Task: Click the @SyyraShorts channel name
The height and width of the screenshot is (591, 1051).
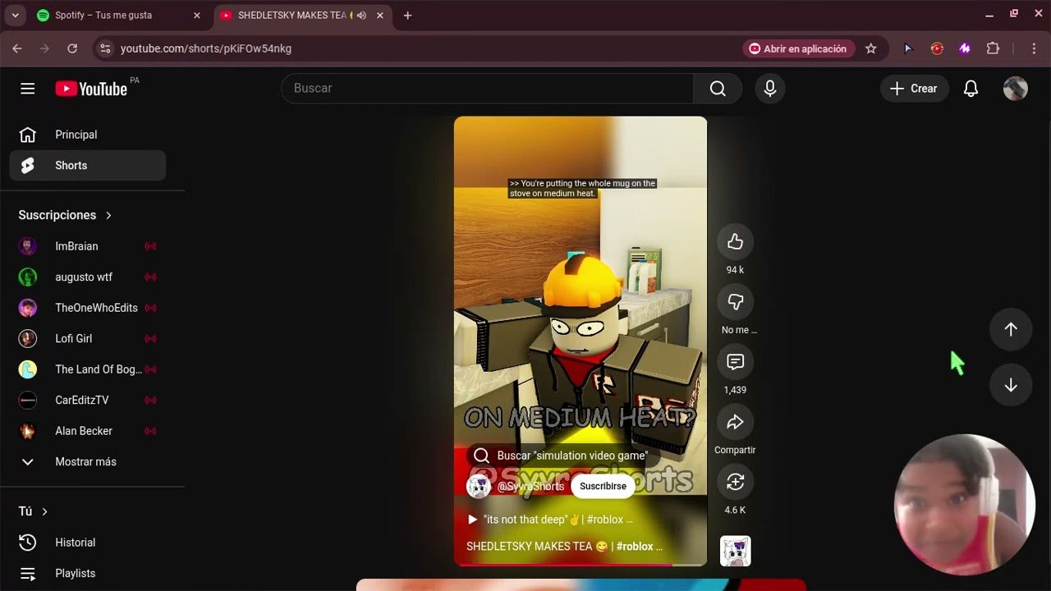Action: click(x=530, y=486)
